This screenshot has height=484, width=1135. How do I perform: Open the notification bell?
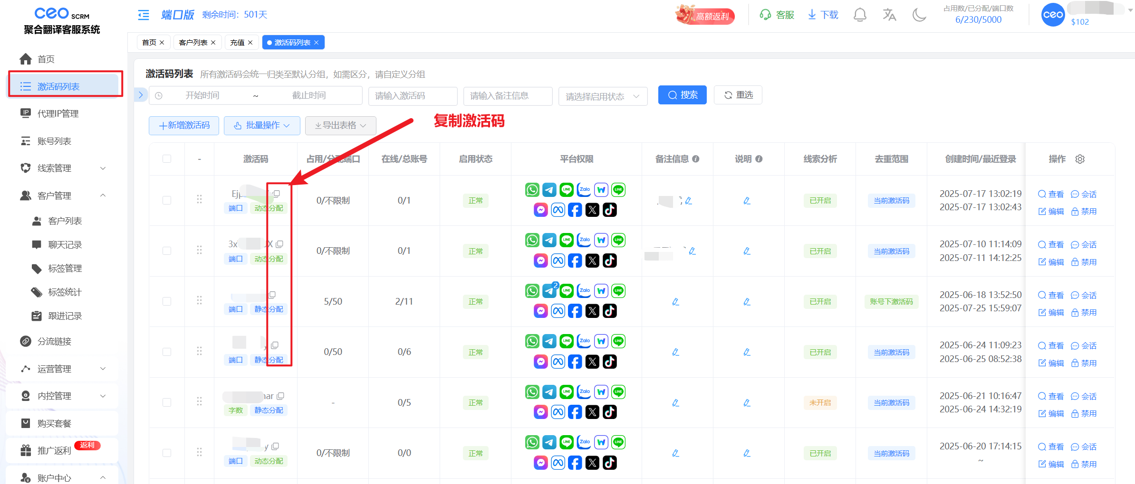click(x=860, y=15)
